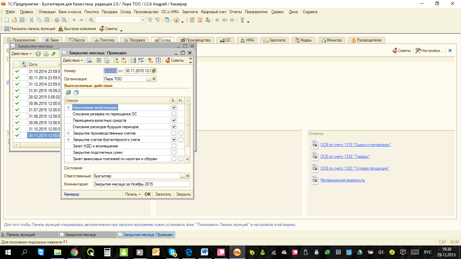Switch to the Руководителю tab

[x=367, y=40]
